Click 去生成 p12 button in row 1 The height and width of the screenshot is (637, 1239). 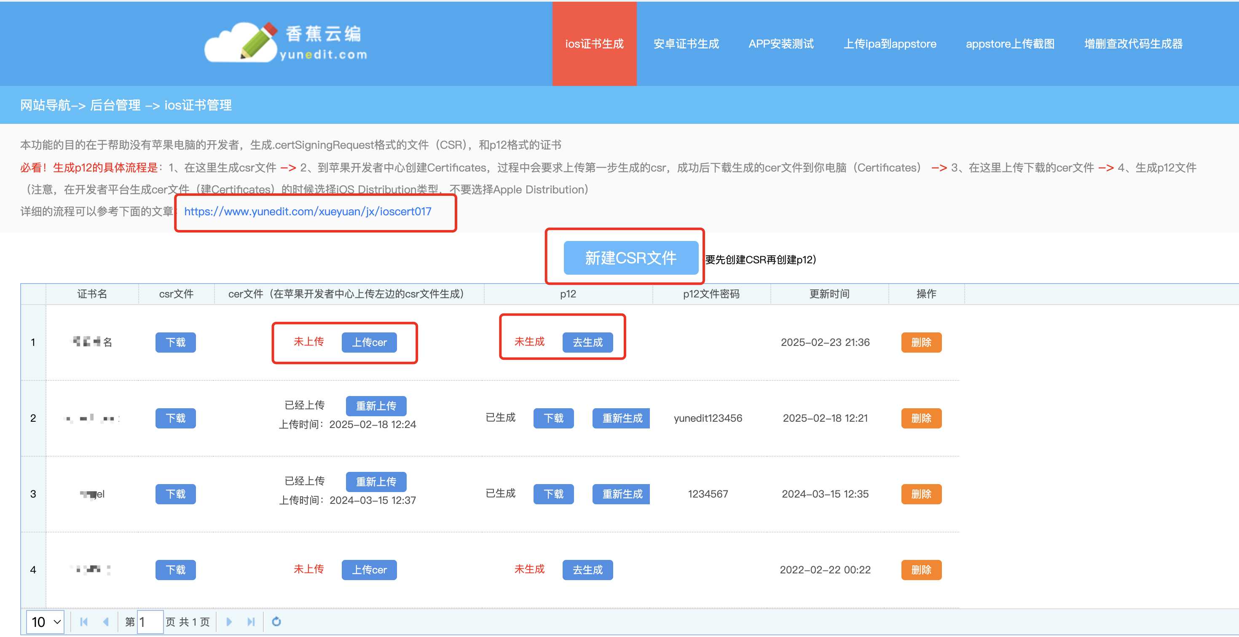pos(587,342)
